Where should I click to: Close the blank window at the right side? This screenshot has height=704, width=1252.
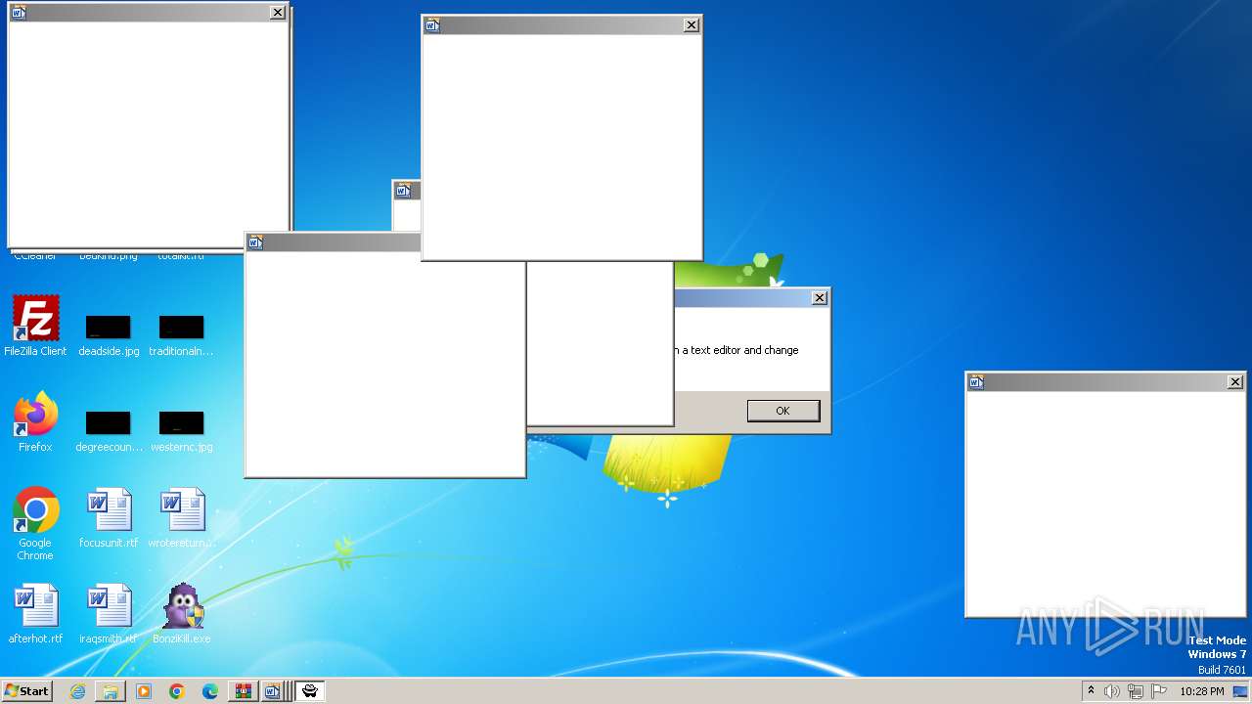[1235, 382]
